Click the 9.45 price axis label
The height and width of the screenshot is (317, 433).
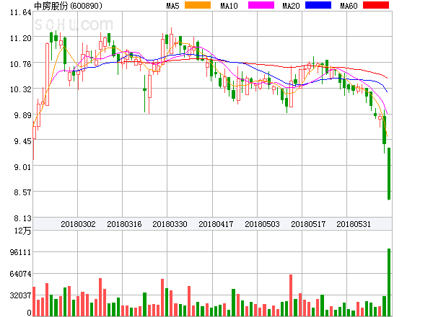(x=23, y=141)
